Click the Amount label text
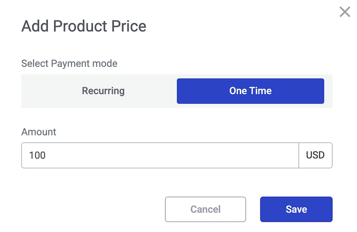This screenshot has height=232, width=357. [39, 132]
